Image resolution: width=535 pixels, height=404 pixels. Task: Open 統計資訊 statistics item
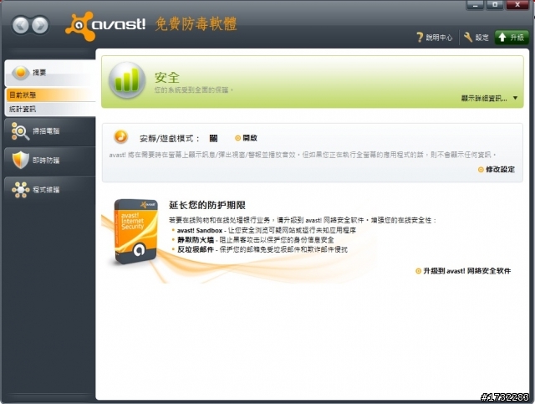coord(50,110)
